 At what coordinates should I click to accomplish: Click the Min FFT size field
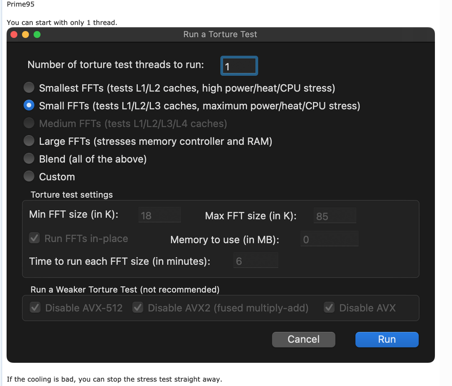pos(159,216)
